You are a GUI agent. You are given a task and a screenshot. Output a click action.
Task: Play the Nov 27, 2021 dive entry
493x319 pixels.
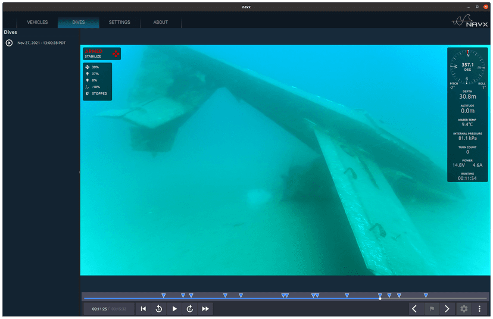pyautogui.click(x=9, y=43)
